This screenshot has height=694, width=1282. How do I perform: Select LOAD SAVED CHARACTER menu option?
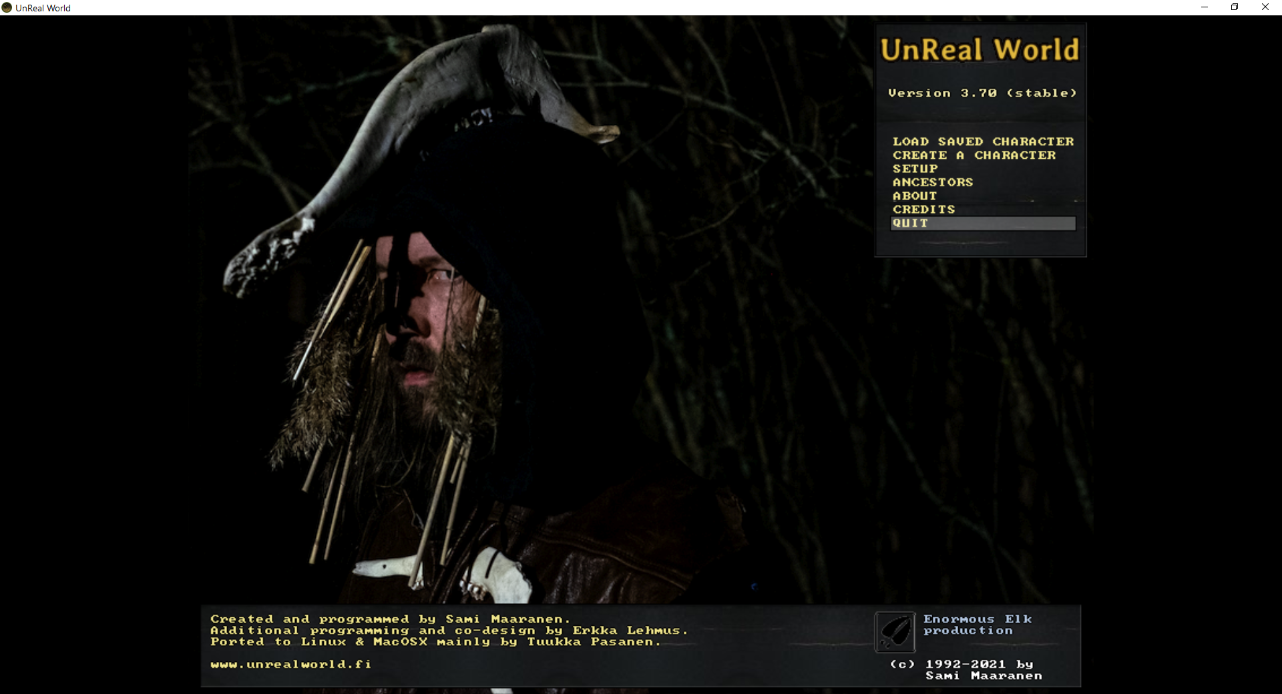click(983, 141)
